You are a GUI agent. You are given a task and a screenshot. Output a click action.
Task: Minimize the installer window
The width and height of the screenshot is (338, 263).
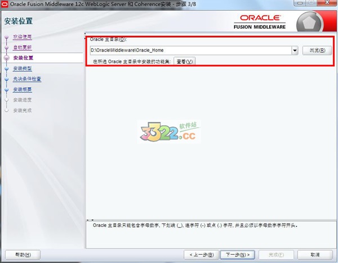tap(300, 3)
